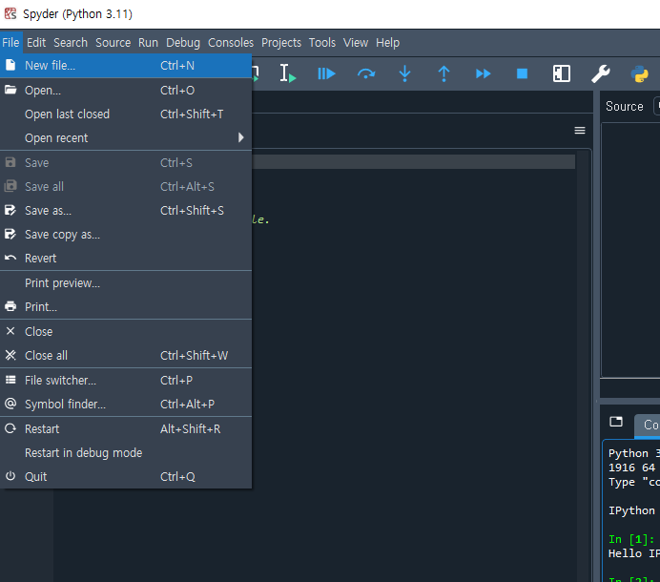The image size is (660, 582).
Task: Click the Save copy as icon
Action: coord(10,234)
